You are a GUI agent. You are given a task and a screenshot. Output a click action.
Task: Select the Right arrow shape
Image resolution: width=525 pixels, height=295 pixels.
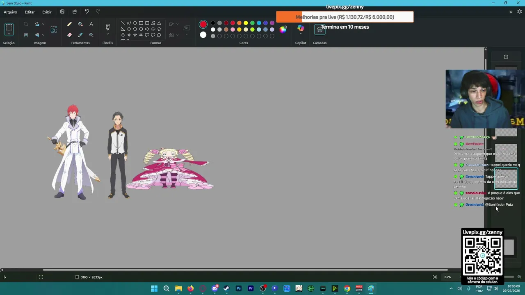[147, 29]
